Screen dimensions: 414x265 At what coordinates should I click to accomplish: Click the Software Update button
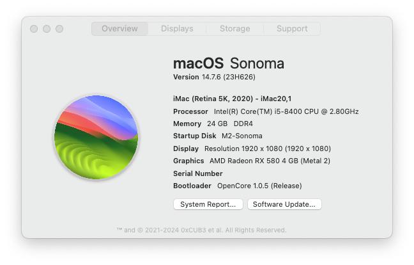284,204
